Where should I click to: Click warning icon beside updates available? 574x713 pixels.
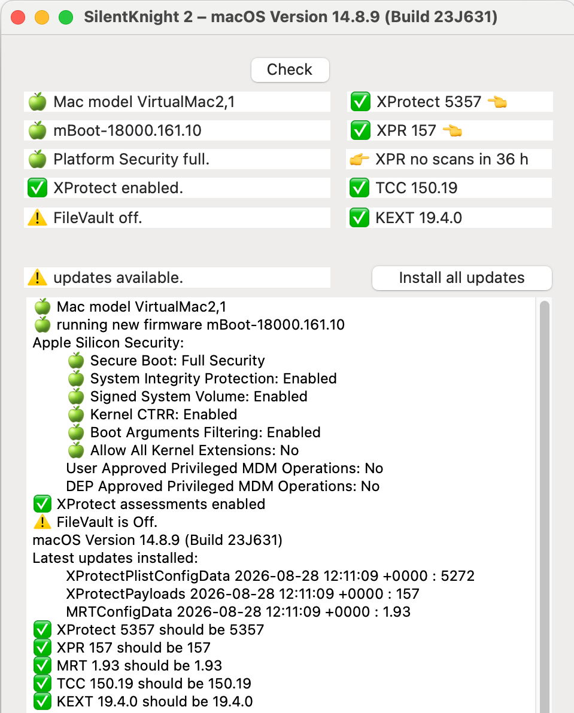(37, 278)
